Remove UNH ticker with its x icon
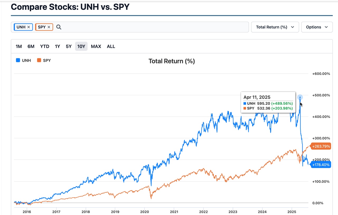This screenshot has width=338, height=215. point(29,27)
